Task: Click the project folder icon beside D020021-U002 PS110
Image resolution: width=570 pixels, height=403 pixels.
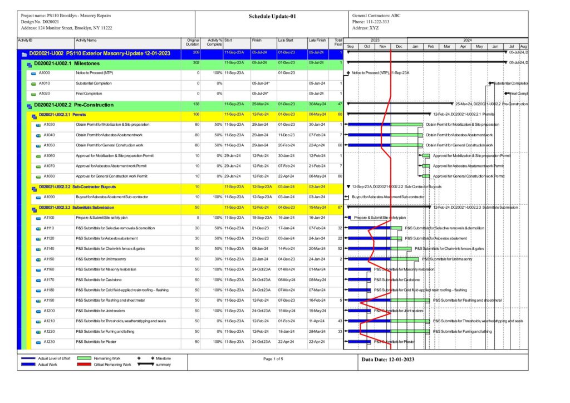Action: (24, 54)
